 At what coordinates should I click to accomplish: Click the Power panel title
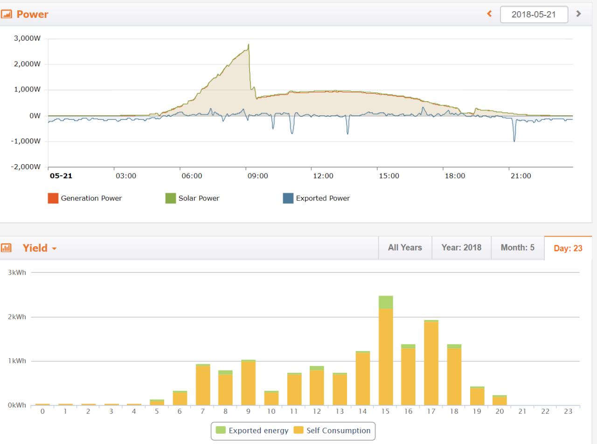(32, 14)
